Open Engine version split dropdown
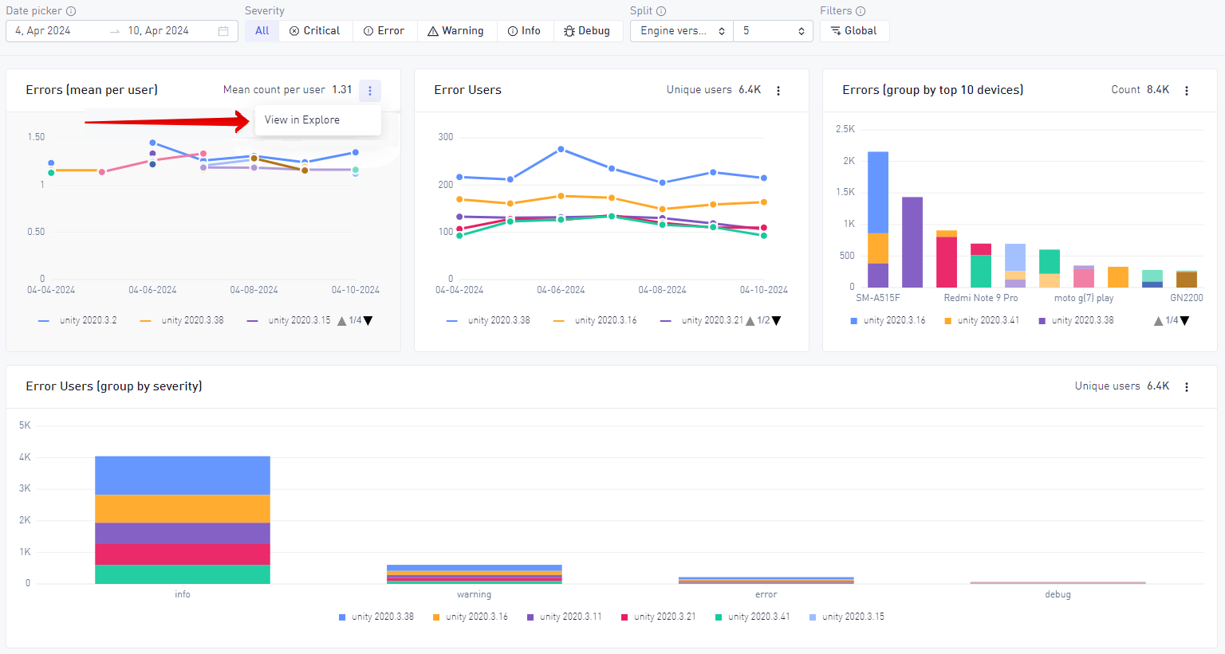The height and width of the screenshot is (654, 1225). (x=682, y=31)
